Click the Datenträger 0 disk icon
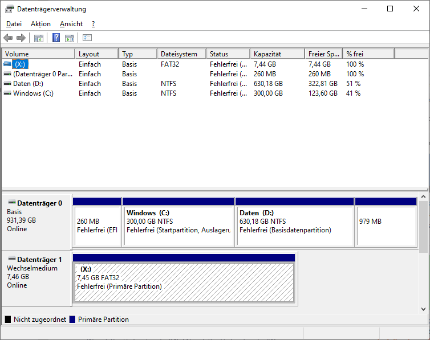 coord(12,203)
